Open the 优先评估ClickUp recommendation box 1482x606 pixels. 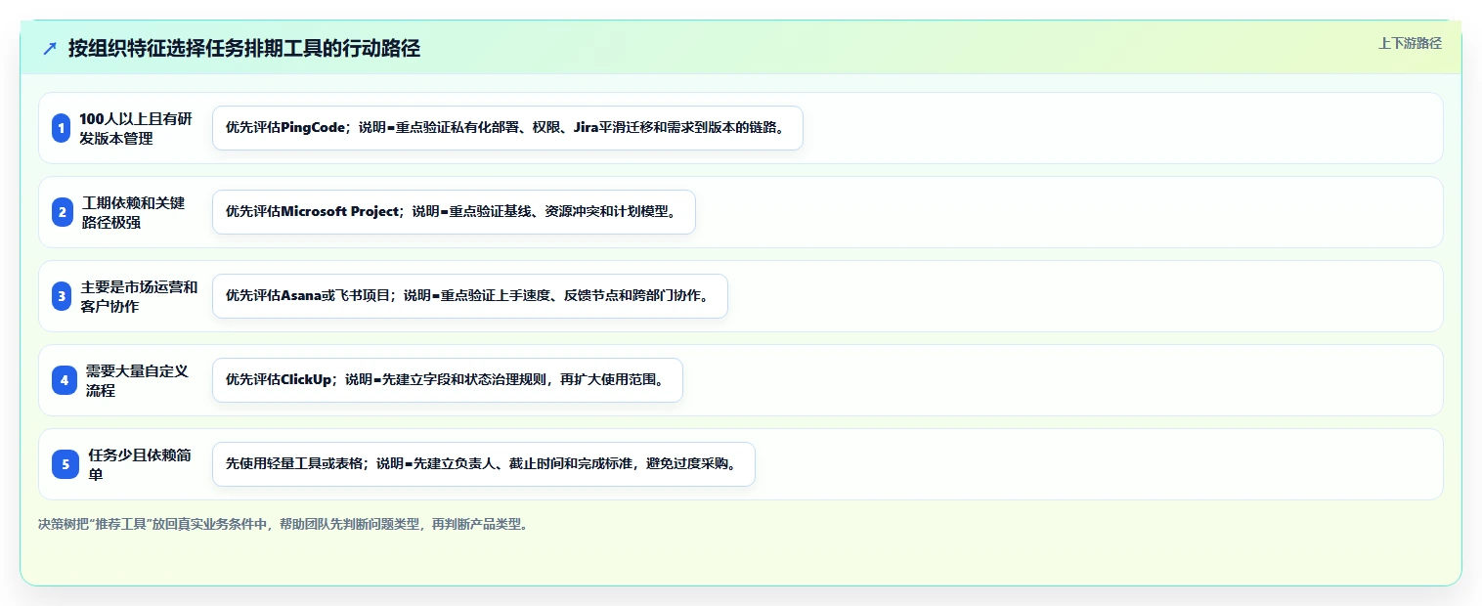(447, 380)
